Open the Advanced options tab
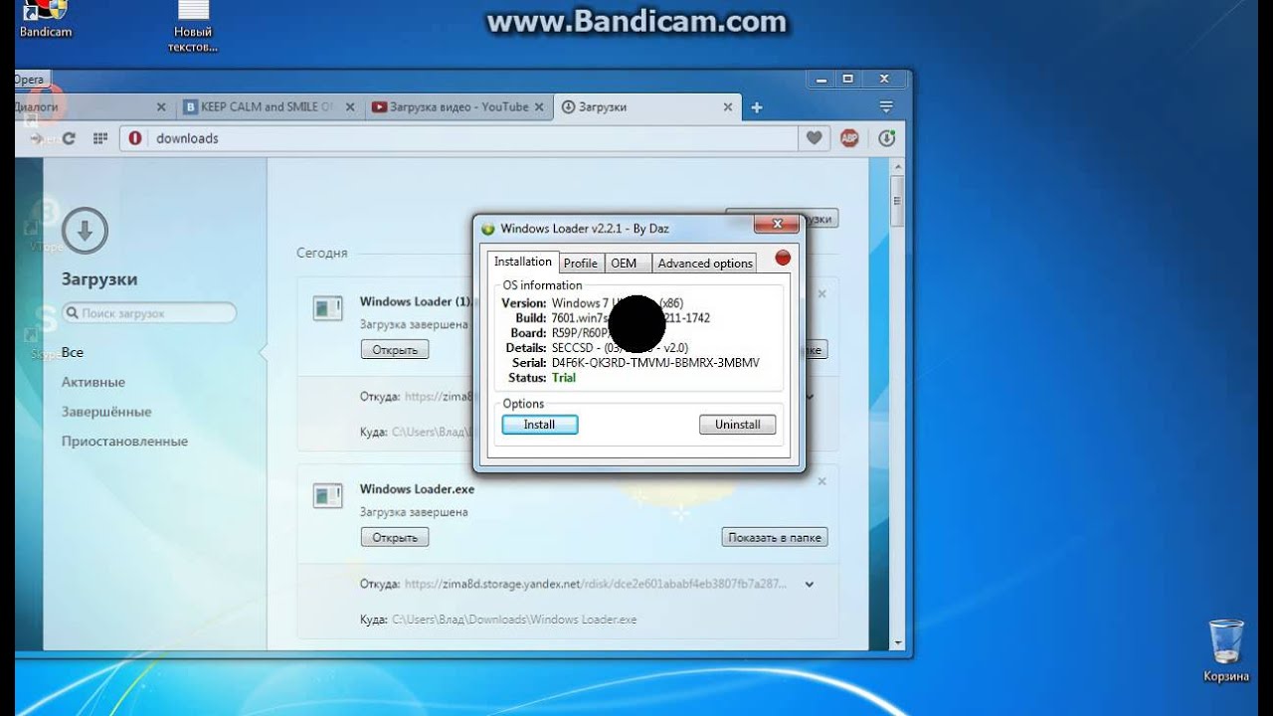The image size is (1273, 716). (x=705, y=263)
